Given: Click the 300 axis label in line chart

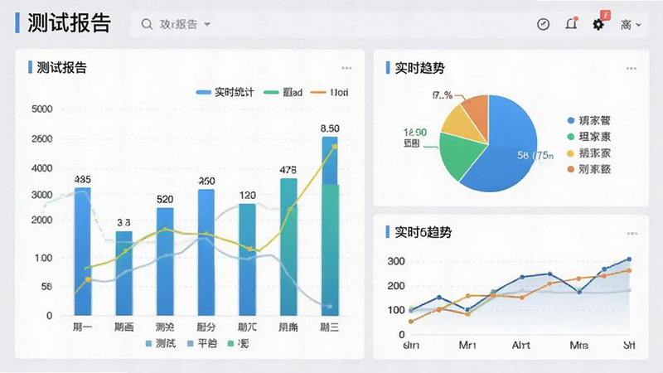Looking at the screenshot, I should (x=396, y=261).
